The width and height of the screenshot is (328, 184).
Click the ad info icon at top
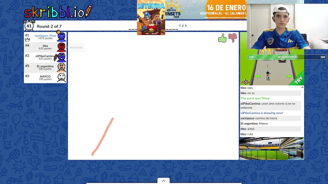(x=299, y=2)
